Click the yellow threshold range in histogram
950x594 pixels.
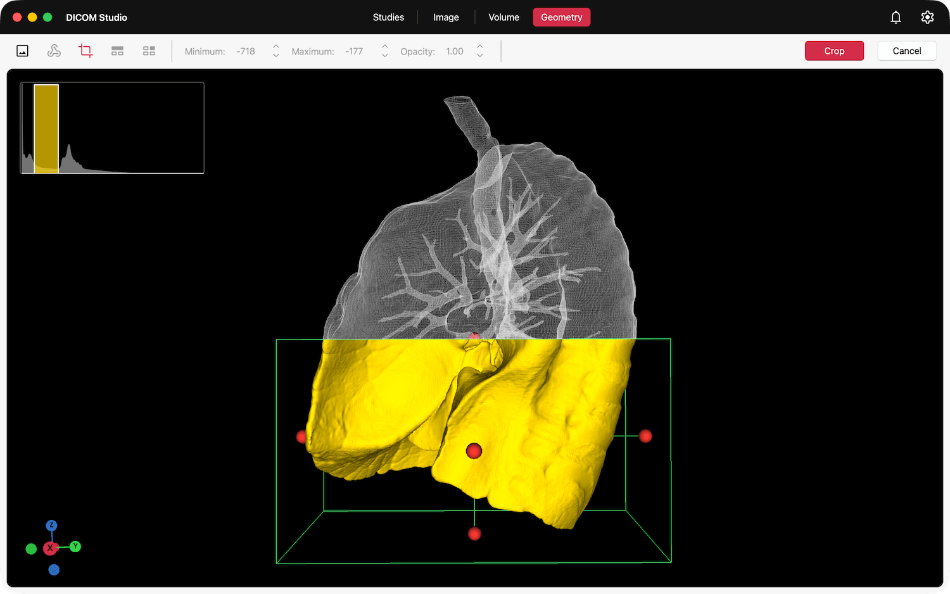point(46,129)
